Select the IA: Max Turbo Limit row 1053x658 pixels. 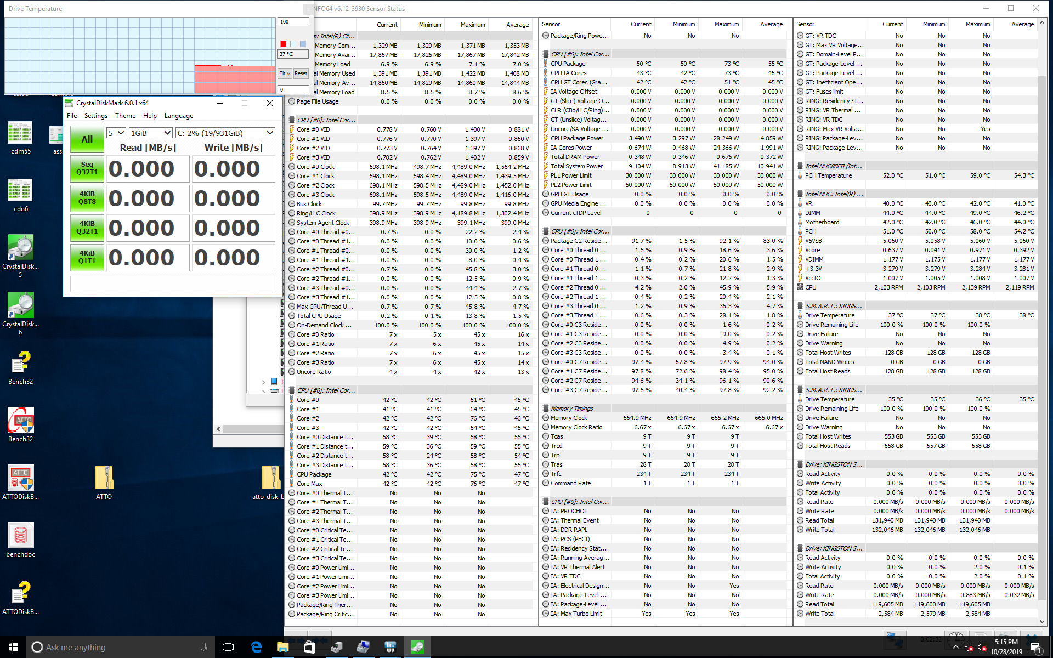665,614
